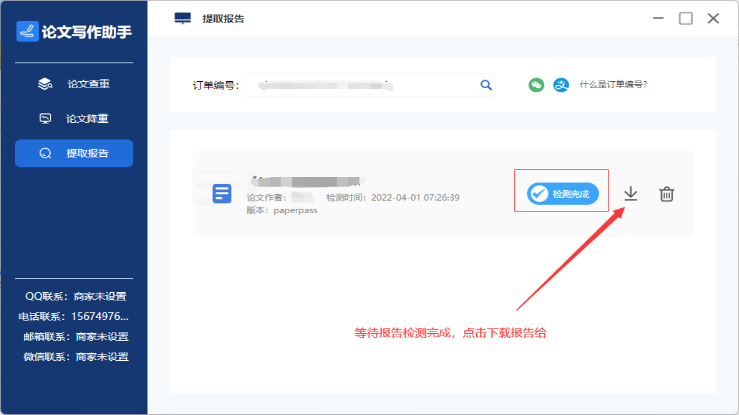The height and width of the screenshot is (415, 739).
Task: Select the monitor icon for 论文降重
Action: [x=45, y=118]
